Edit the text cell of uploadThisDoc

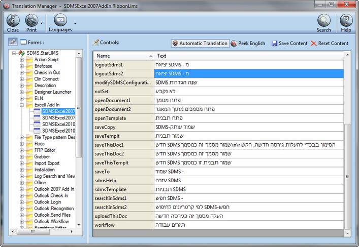point(249,216)
